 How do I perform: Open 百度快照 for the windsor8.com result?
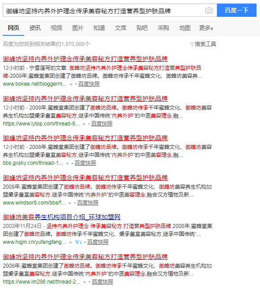tap(88, 203)
